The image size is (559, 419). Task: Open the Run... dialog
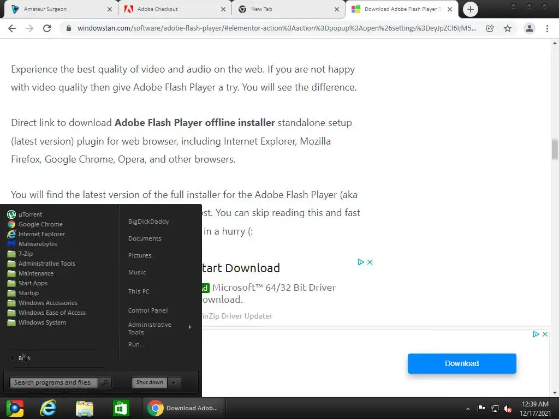coord(136,344)
